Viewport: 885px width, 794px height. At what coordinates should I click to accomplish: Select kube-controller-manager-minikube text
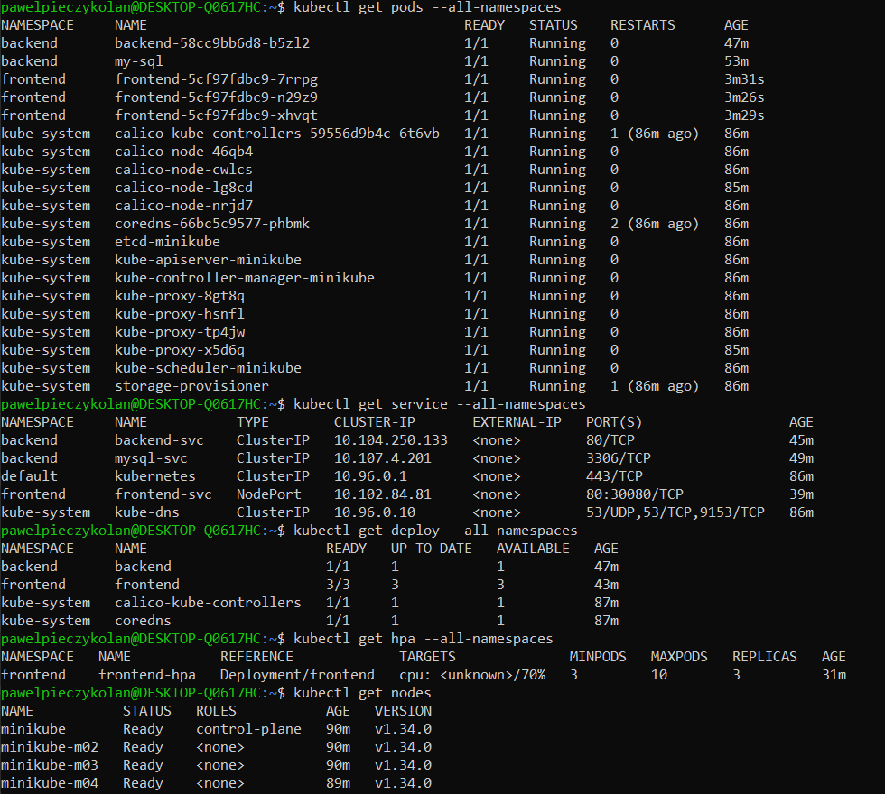point(245,278)
